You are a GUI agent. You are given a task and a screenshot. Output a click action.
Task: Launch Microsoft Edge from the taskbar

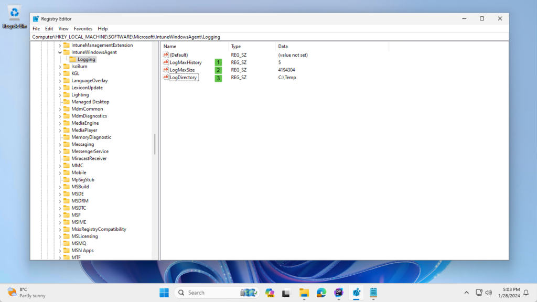tap(320, 293)
